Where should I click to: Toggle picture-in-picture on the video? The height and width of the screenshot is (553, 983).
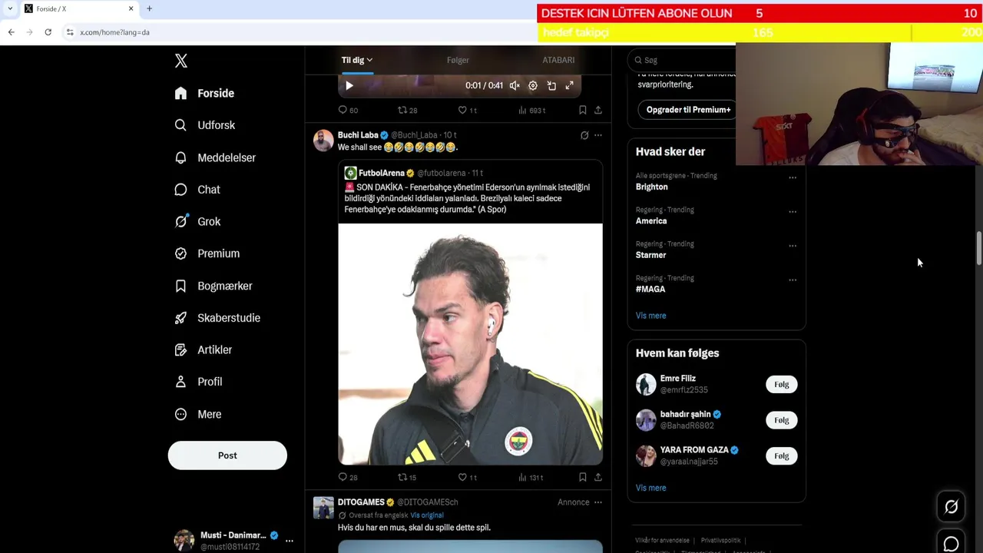coord(551,86)
